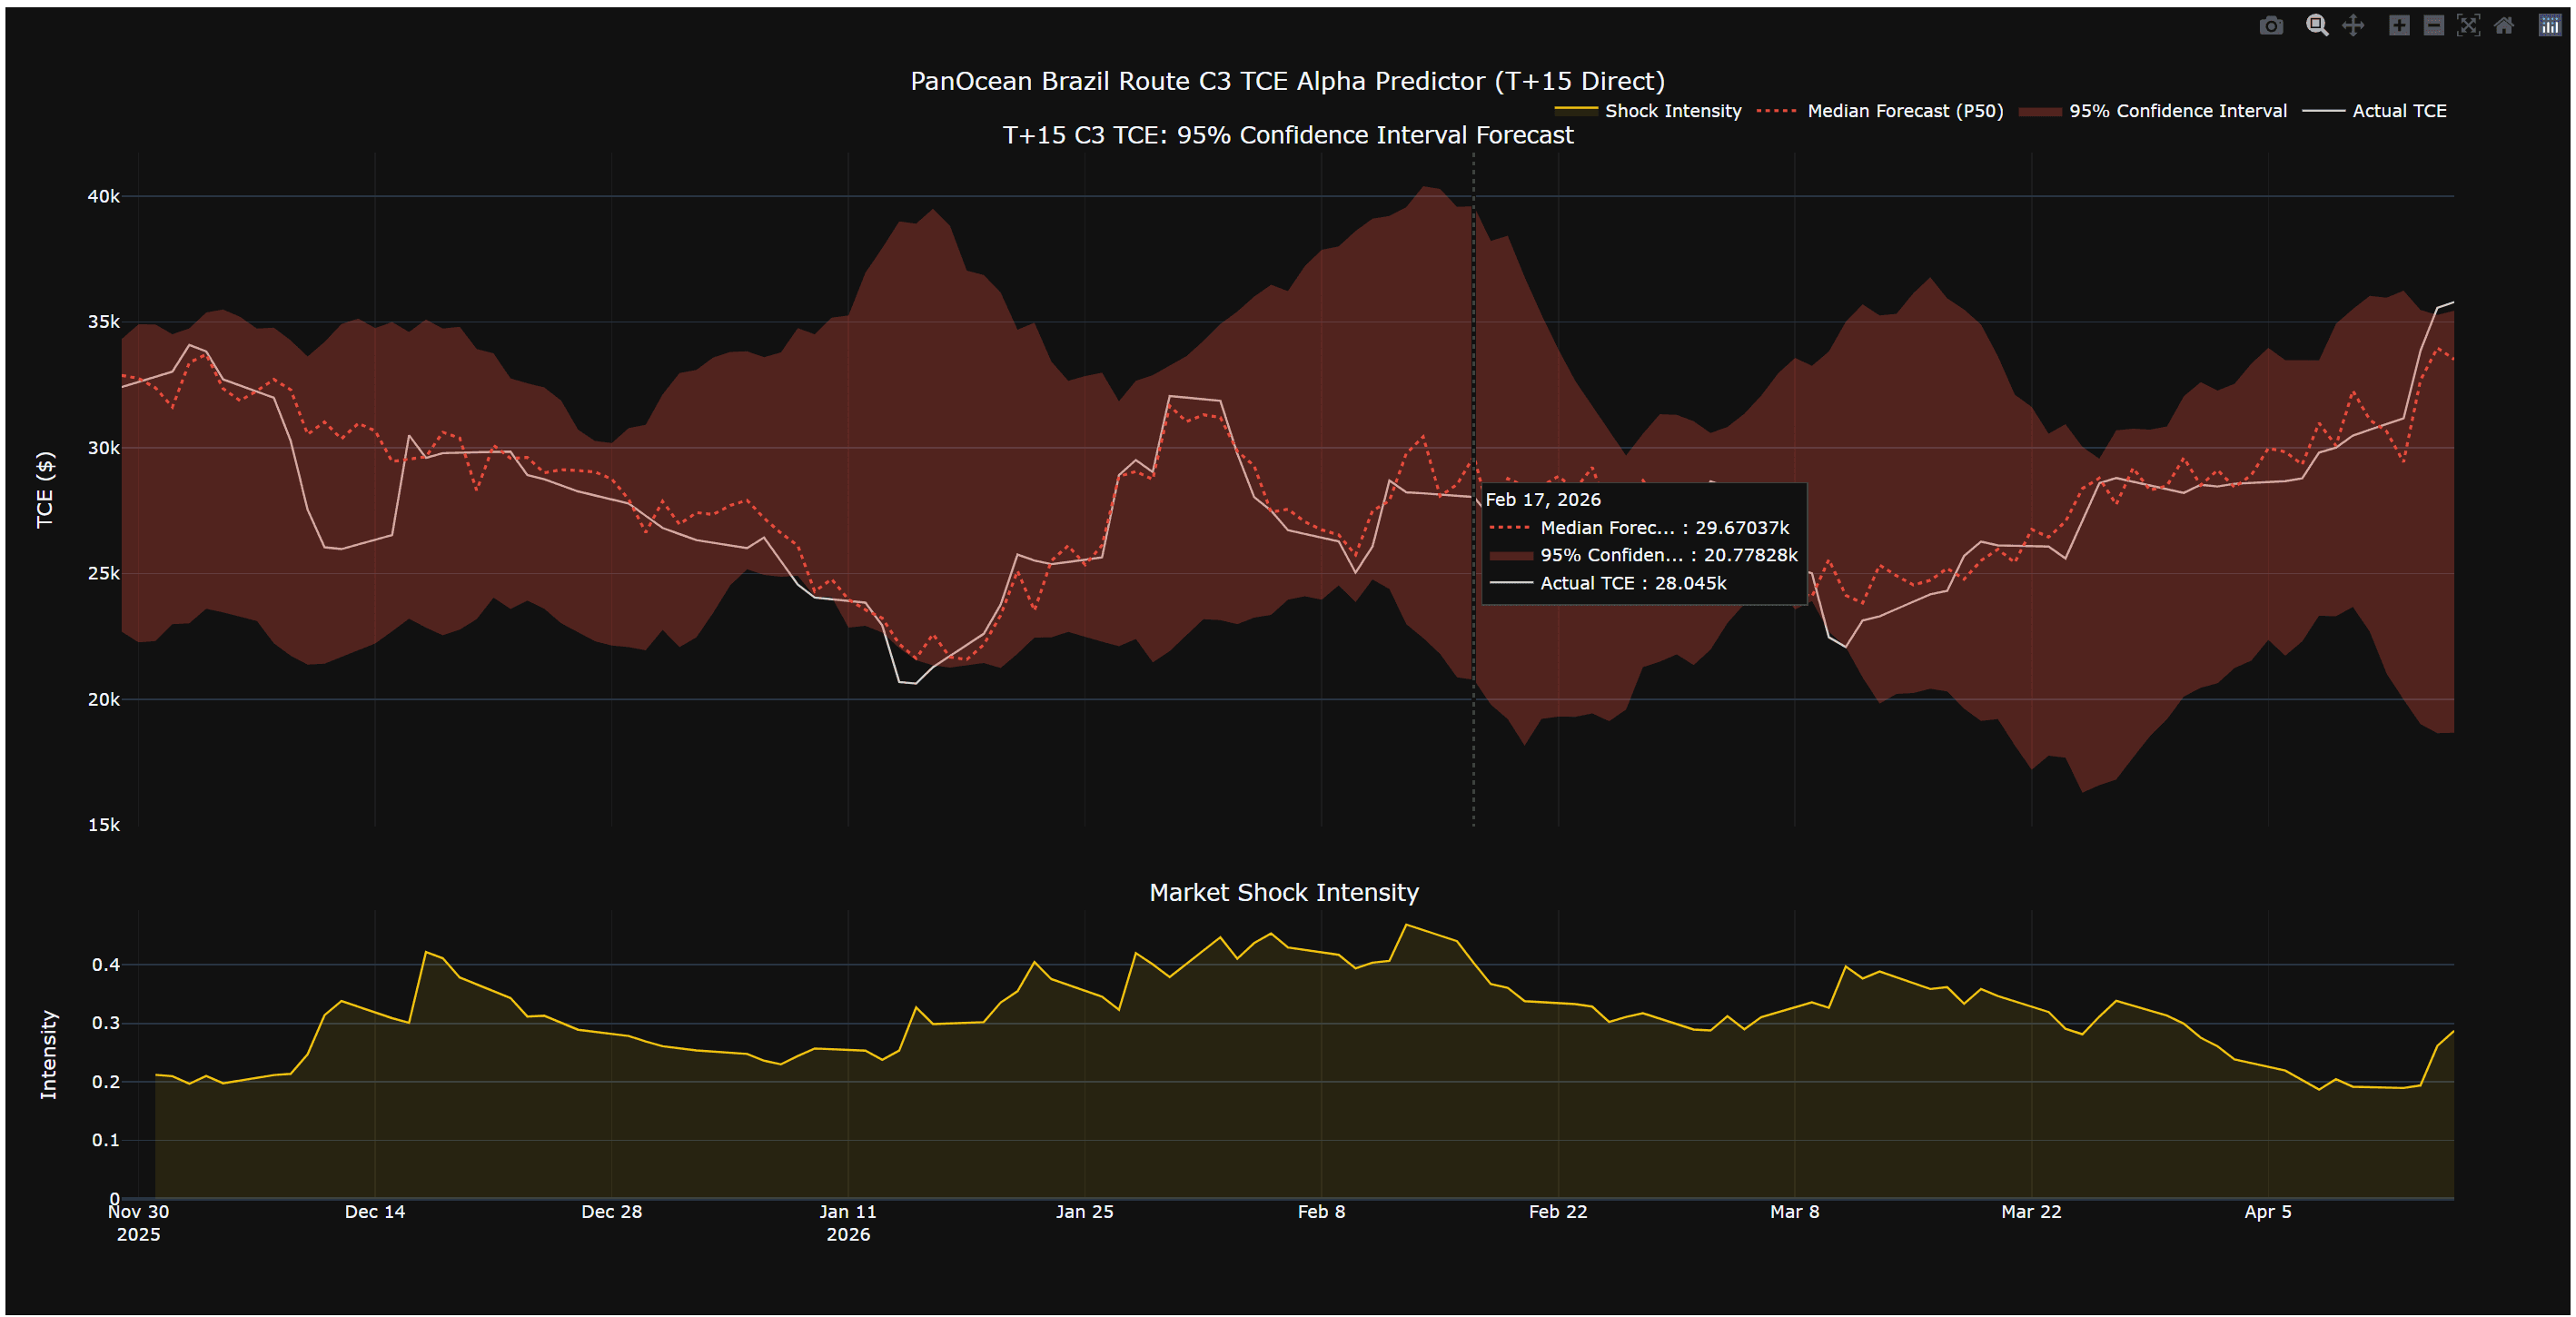
Task: Click the 29.67037k median forecast tooltip value
Action: tap(1742, 528)
